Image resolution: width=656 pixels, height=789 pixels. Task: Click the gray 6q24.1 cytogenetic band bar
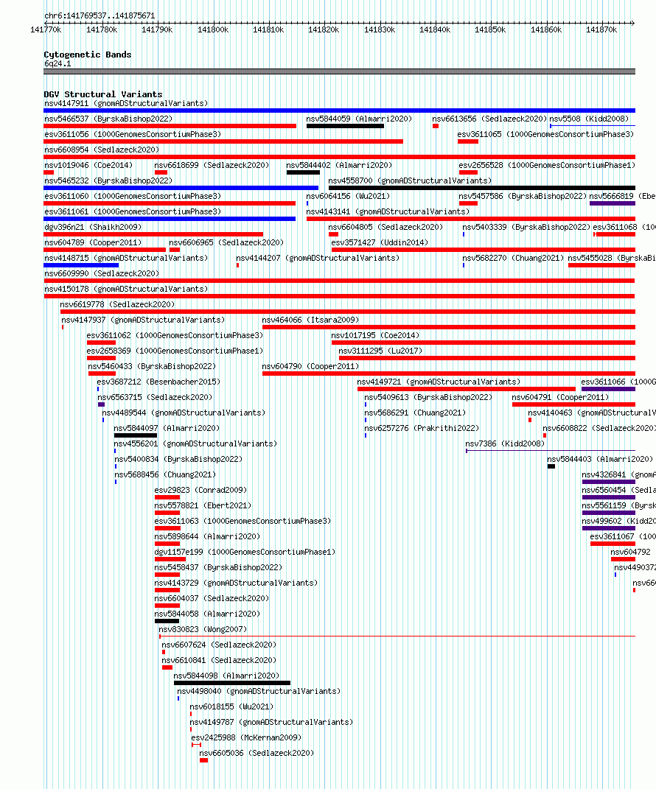tap(339, 71)
